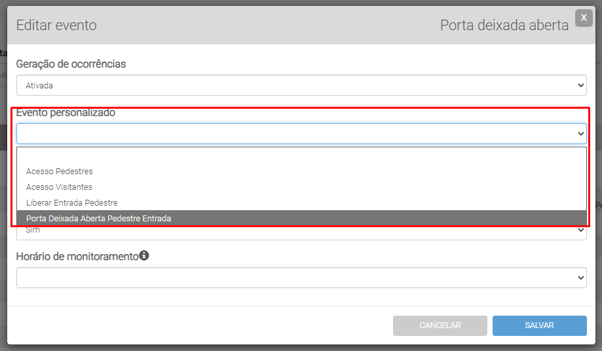
Task: Close the Editar evento dialog with X
Action: pos(583,18)
